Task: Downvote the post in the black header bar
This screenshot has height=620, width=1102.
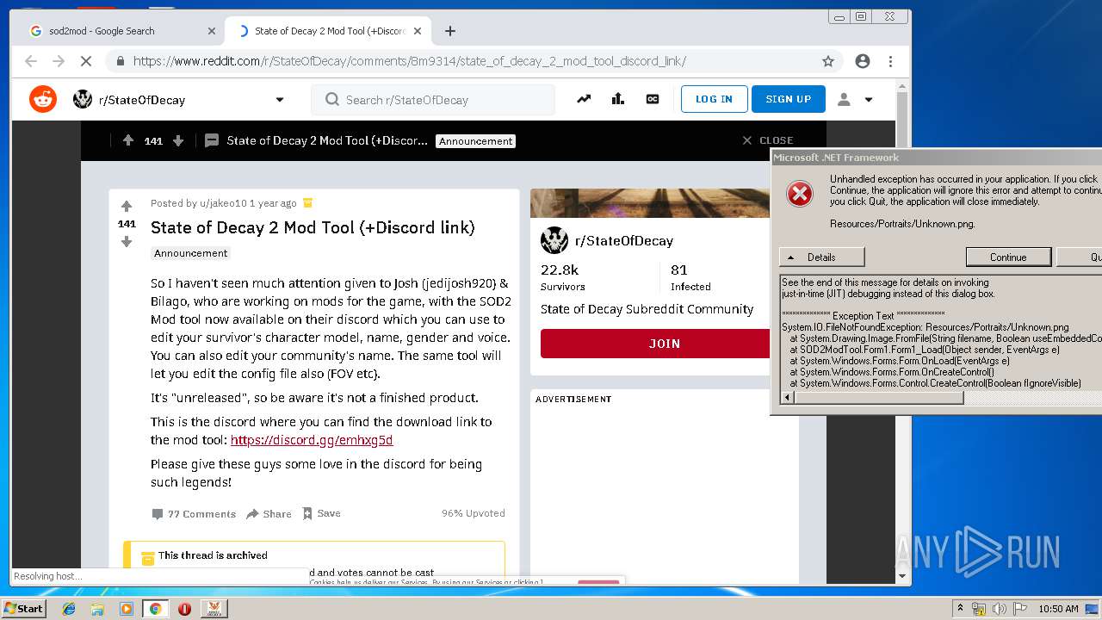Action: (x=178, y=140)
